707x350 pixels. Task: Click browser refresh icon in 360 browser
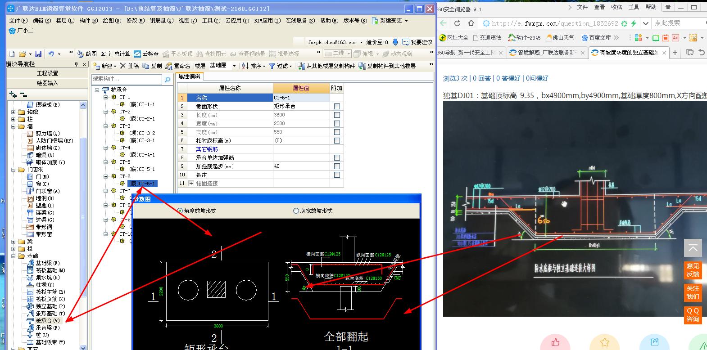(x=457, y=23)
